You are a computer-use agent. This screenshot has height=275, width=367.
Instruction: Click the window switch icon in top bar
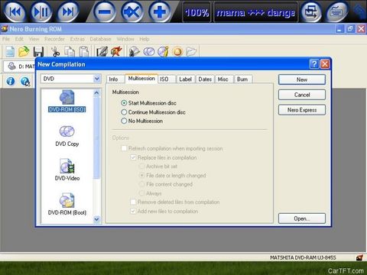[311, 11]
